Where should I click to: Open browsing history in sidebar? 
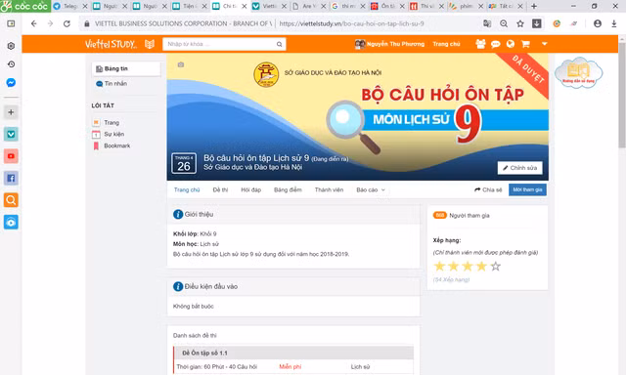coord(11,64)
